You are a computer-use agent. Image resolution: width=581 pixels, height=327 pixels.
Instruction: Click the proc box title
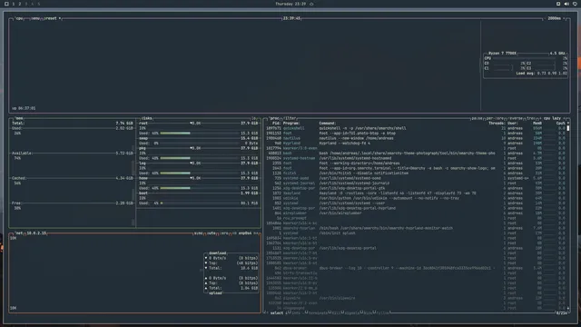274,118
